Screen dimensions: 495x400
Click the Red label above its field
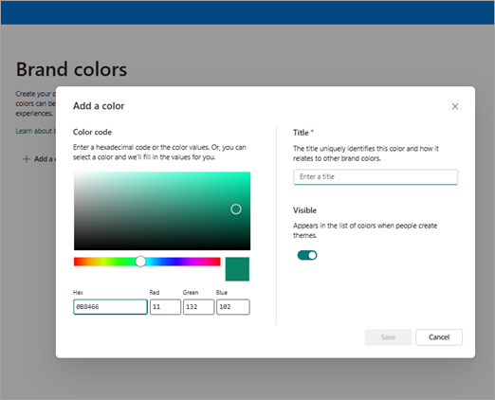[155, 293]
